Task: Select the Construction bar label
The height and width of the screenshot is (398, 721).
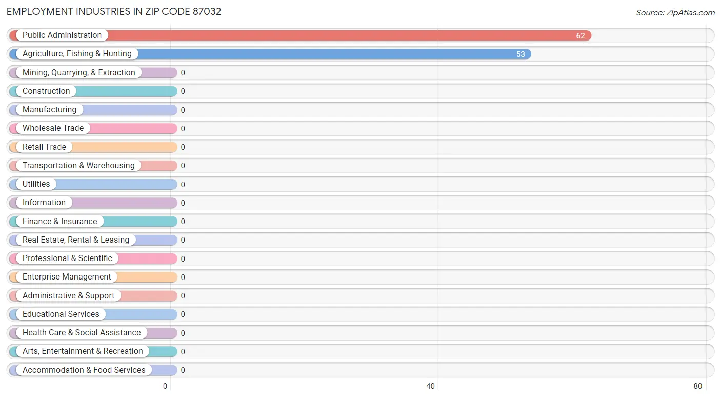Action: click(x=46, y=91)
